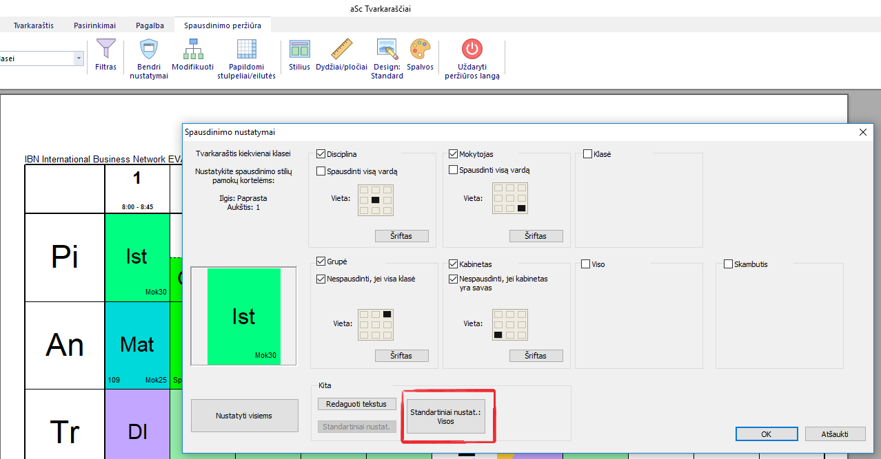Switch to the Pasirinkimai tab
Image resolution: width=881 pixels, height=459 pixels.
[x=94, y=25]
